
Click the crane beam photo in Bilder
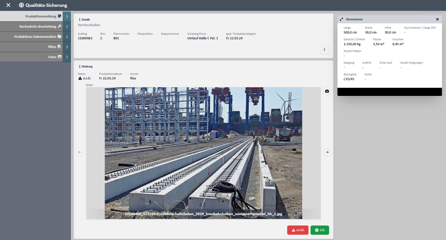pyautogui.click(x=203, y=153)
